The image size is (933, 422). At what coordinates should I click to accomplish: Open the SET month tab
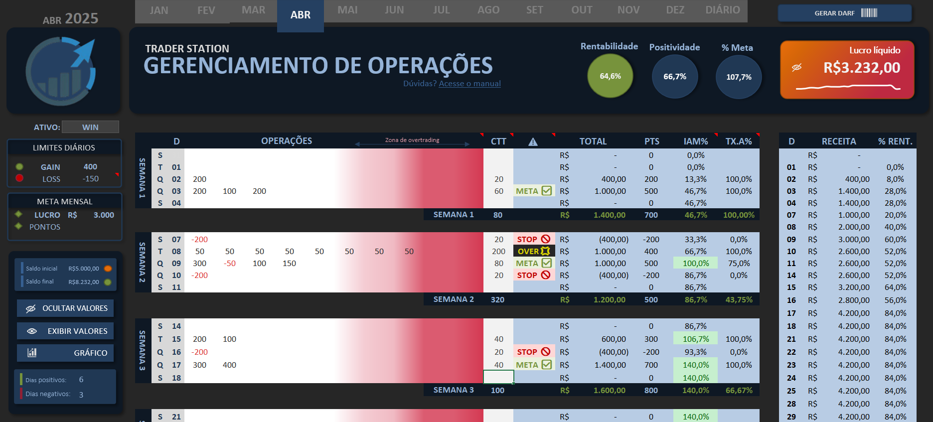[x=535, y=10]
